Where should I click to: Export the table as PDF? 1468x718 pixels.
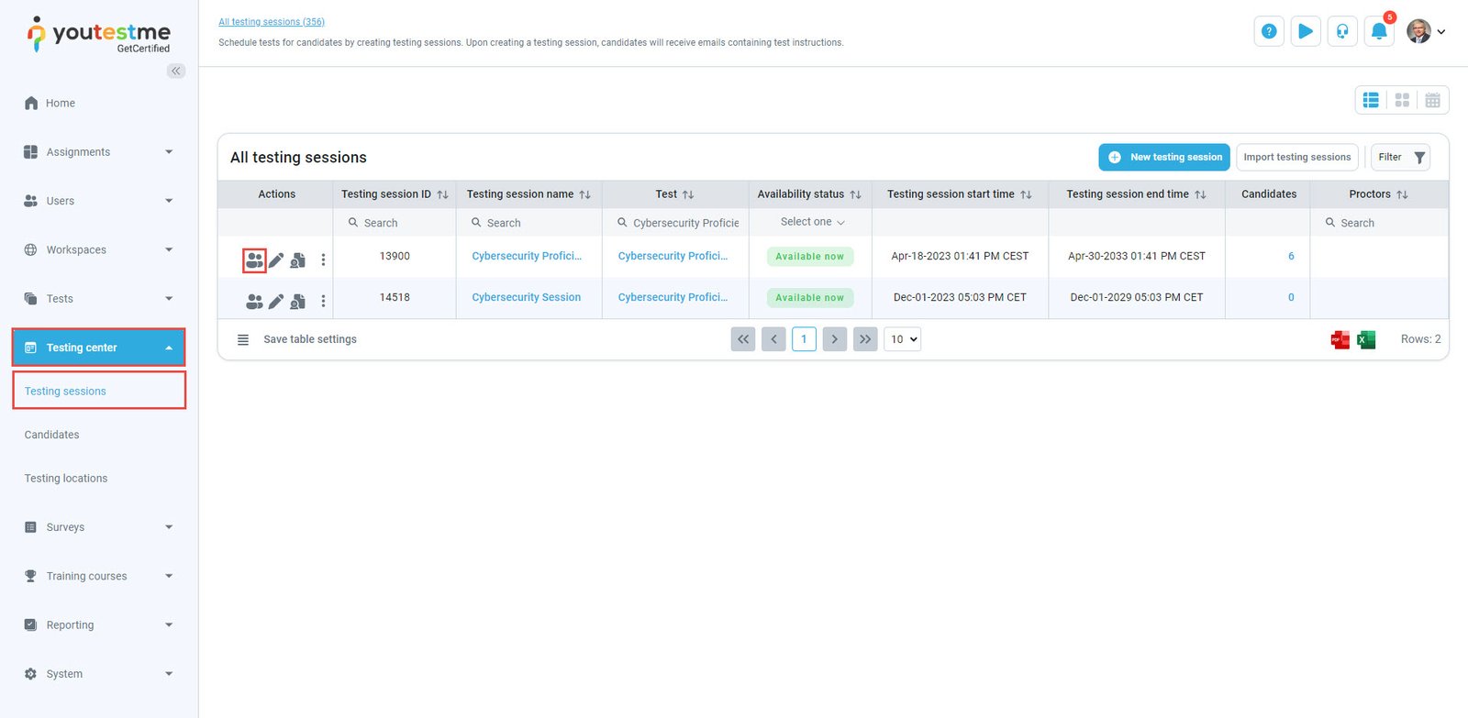[x=1340, y=340]
